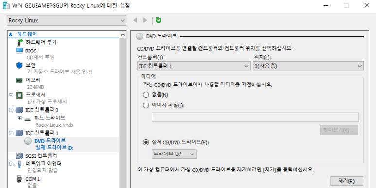Click the 'CD에서 부팅' BIOS subtext
This screenshot has width=376, height=188.
point(40,57)
